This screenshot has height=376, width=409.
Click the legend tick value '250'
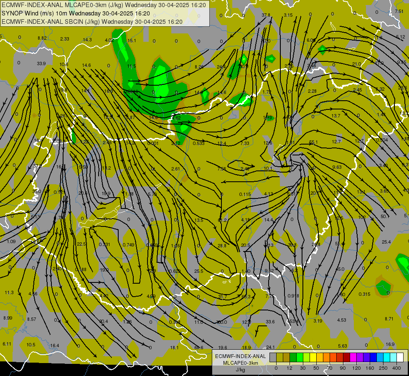[x=383, y=368]
